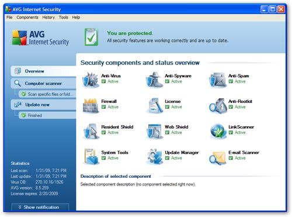
Task: Click the 'AVG version: 8.5.259' entry
Action: (x=30, y=188)
